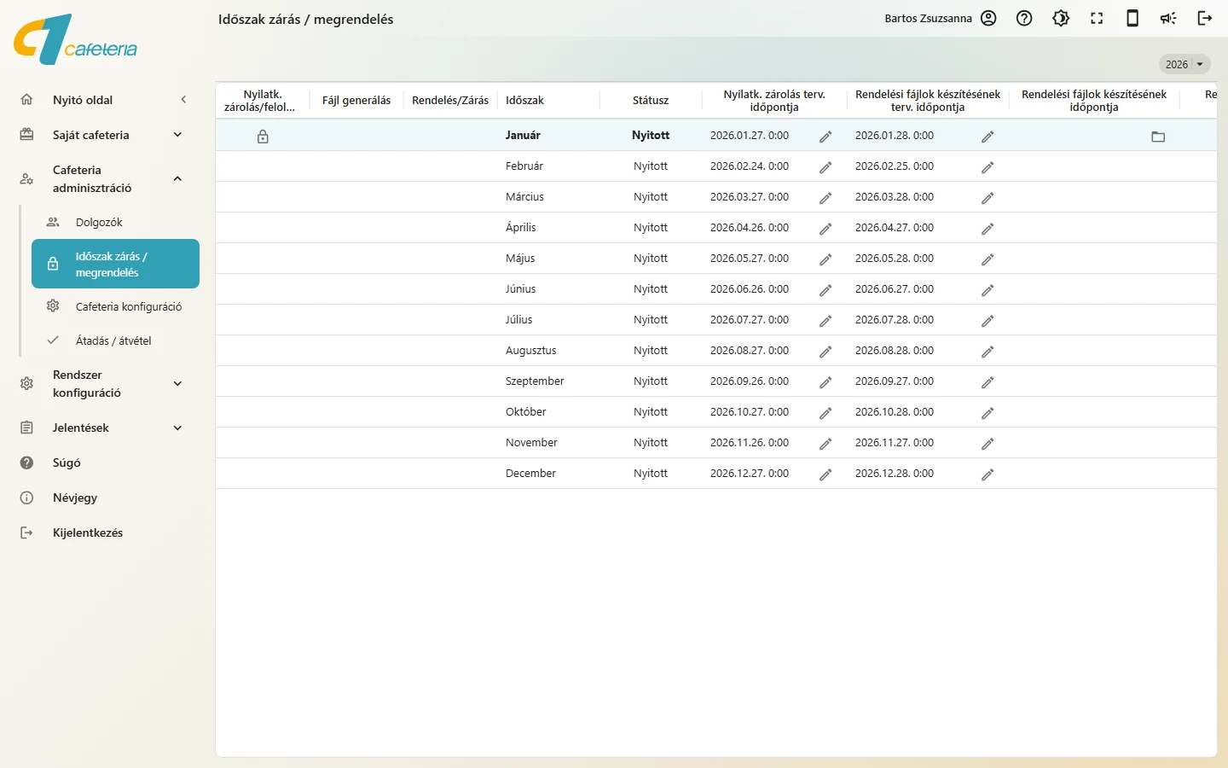Screen dimensions: 1228x768
Task: Click the Cafeteria logo
Action: tap(75, 39)
